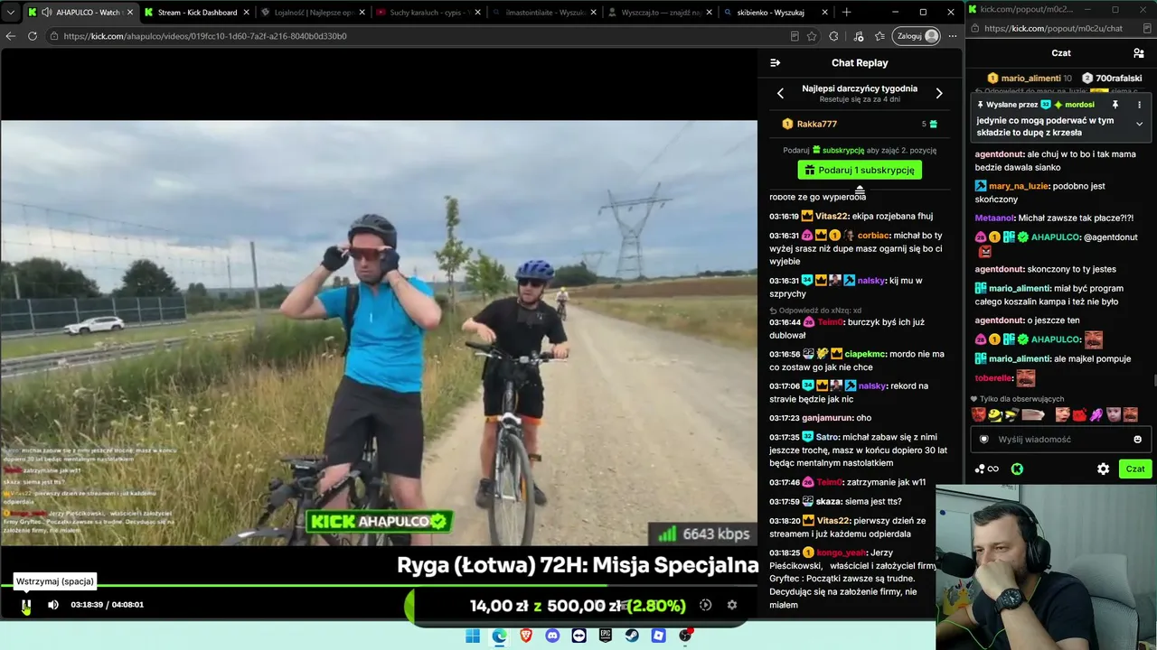Open Brave browser from the taskbar

tap(526, 636)
